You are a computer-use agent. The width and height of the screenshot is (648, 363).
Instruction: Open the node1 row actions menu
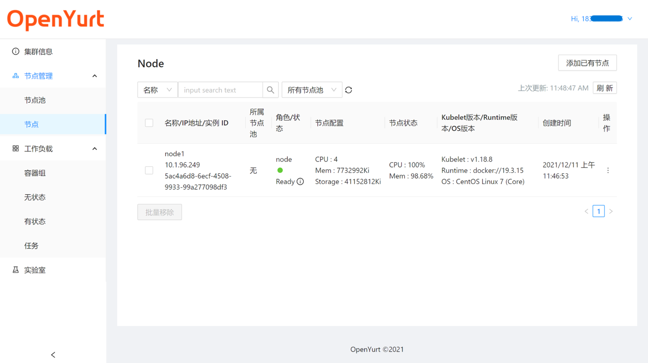[x=608, y=170]
